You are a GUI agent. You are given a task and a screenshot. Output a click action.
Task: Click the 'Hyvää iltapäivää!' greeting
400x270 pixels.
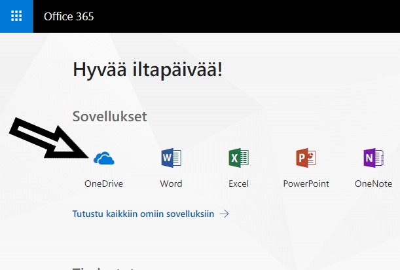pos(148,69)
